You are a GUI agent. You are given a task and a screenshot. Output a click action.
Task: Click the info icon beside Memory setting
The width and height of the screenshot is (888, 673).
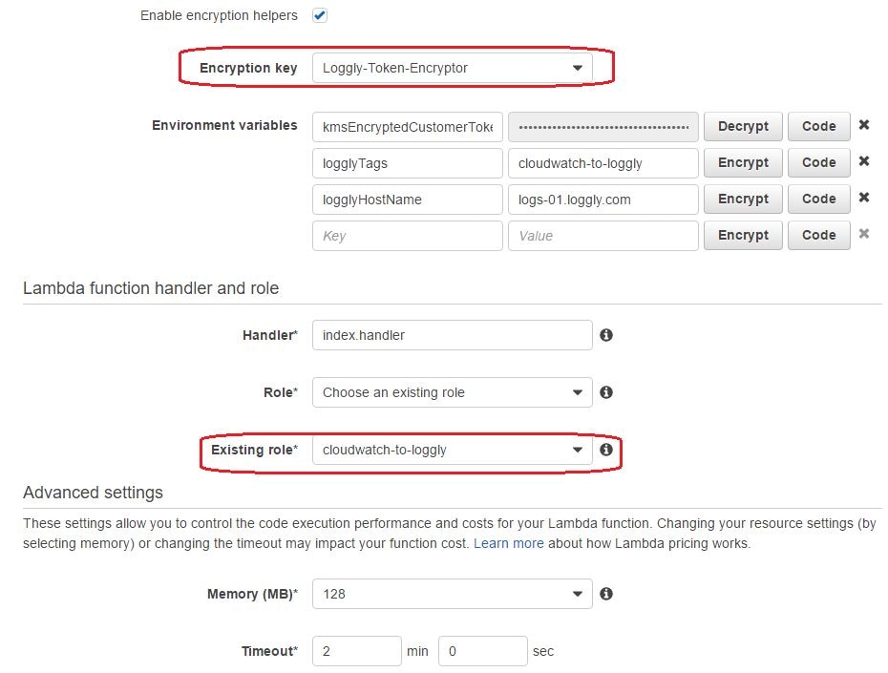click(x=605, y=593)
